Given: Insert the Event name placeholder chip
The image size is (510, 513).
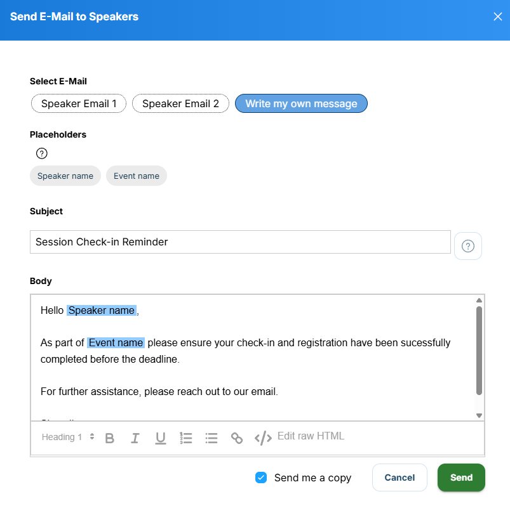Looking at the screenshot, I should 137,176.
